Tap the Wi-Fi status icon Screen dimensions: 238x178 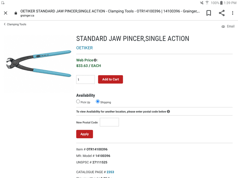tap(207, 3)
